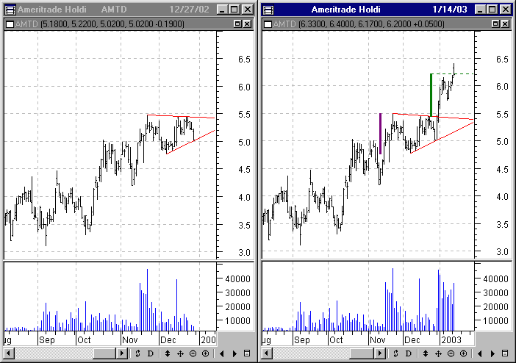Click price values (6.3300, 6.4000...) in right panel header
The image size is (516, 363).
(371, 24)
